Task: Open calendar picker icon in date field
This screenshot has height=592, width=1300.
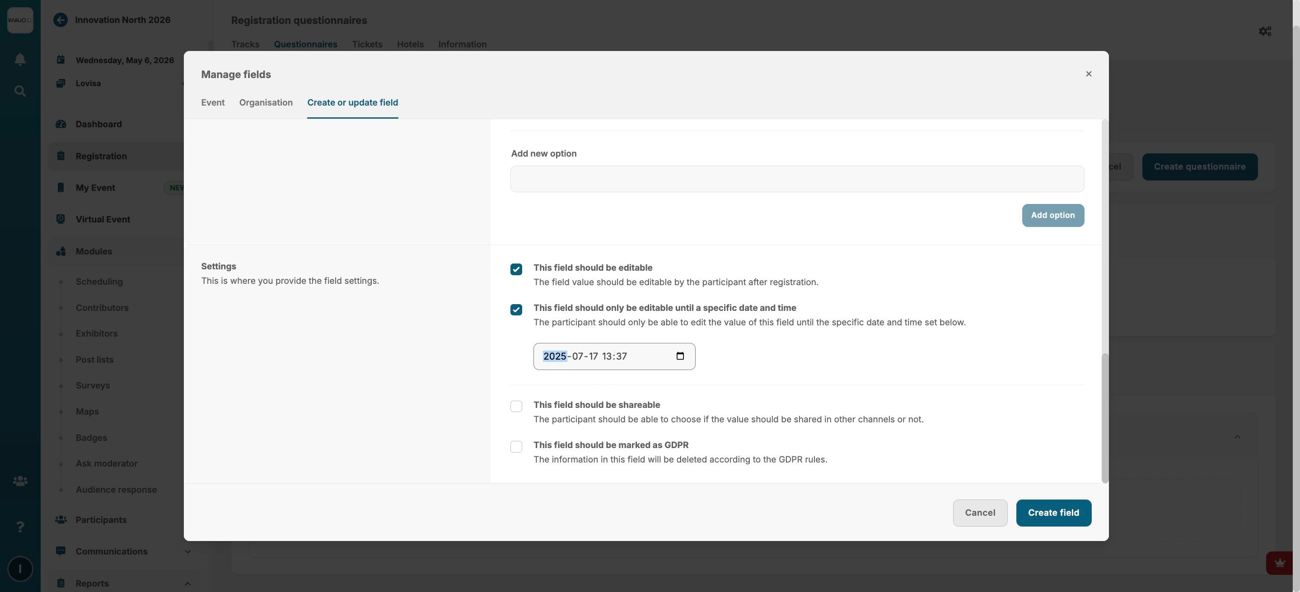Action: [x=680, y=356]
